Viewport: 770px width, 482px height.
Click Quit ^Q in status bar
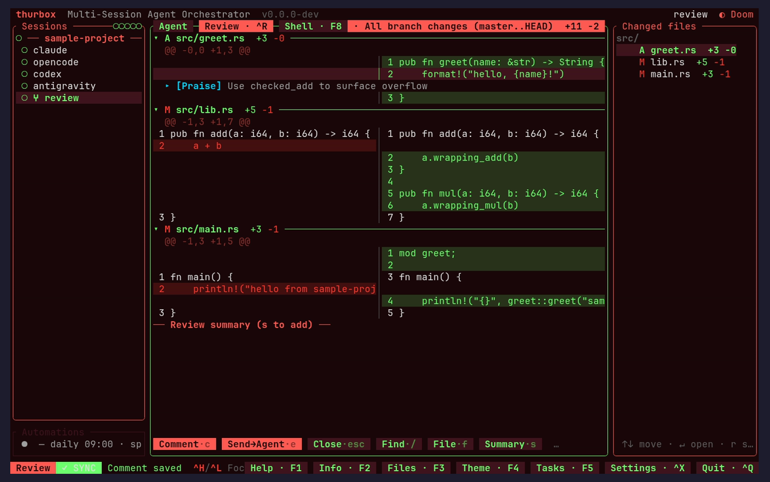pyautogui.click(x=727, y=468)
